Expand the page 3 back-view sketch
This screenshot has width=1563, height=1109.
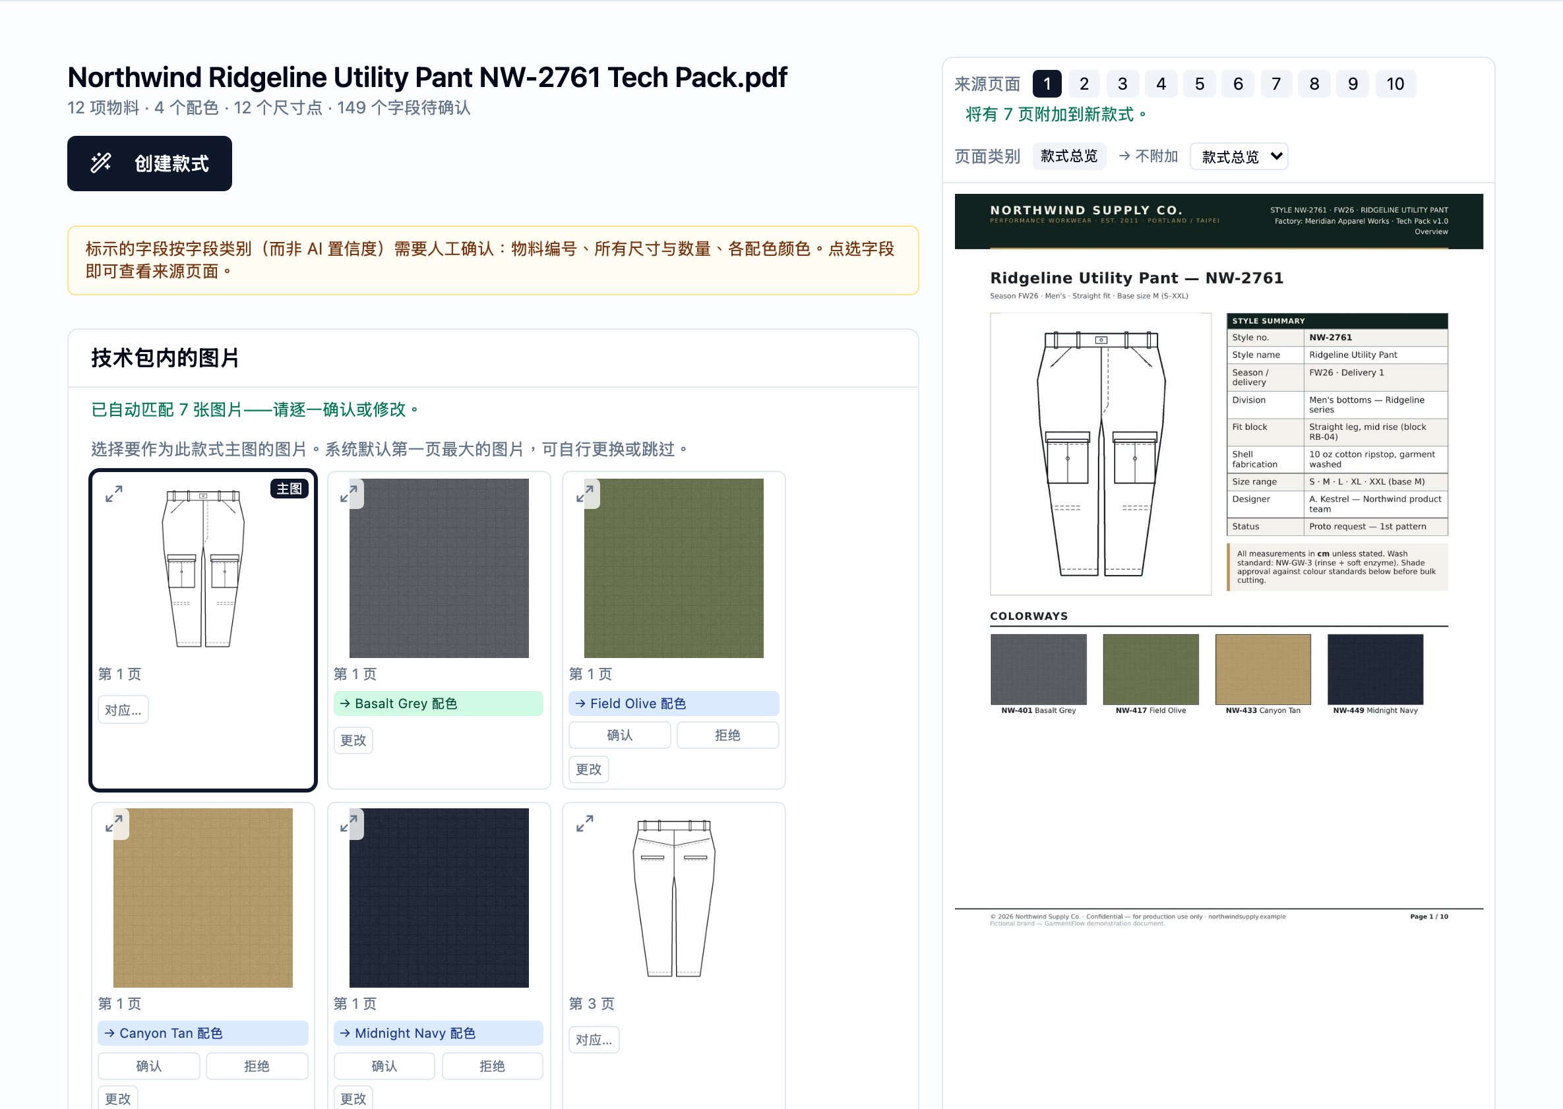(585, 824)
